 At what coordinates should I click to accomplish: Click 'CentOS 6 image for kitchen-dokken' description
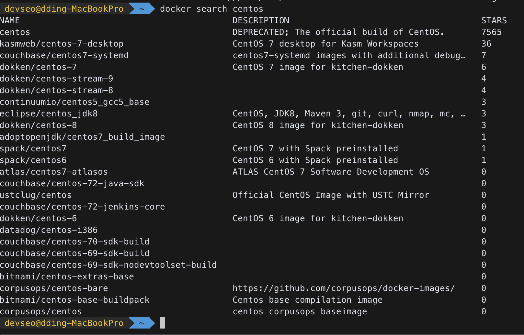click(x=318, y=219)
